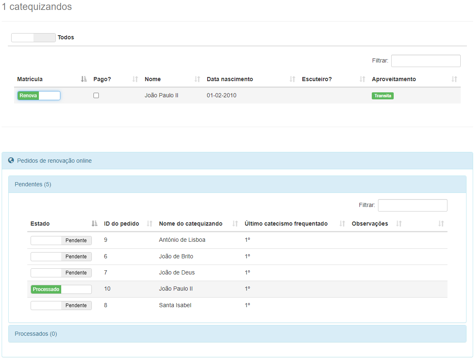Sort catequizandos by Nome sort arrows
Image resolution: width=476 pixels, height=361 pixels.
(x=197, y=79)
